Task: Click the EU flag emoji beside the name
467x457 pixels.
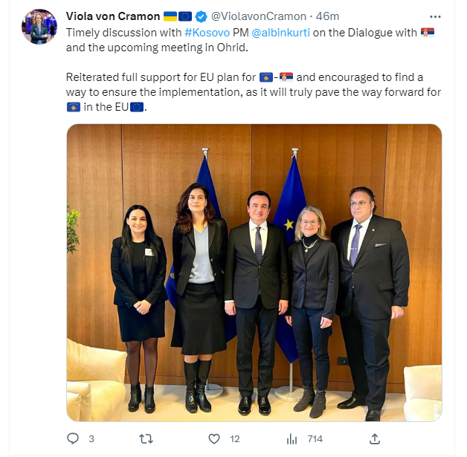Action: tap(185, 16)
